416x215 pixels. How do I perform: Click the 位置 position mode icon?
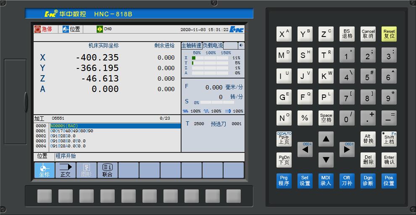click(x=66, y=29)
